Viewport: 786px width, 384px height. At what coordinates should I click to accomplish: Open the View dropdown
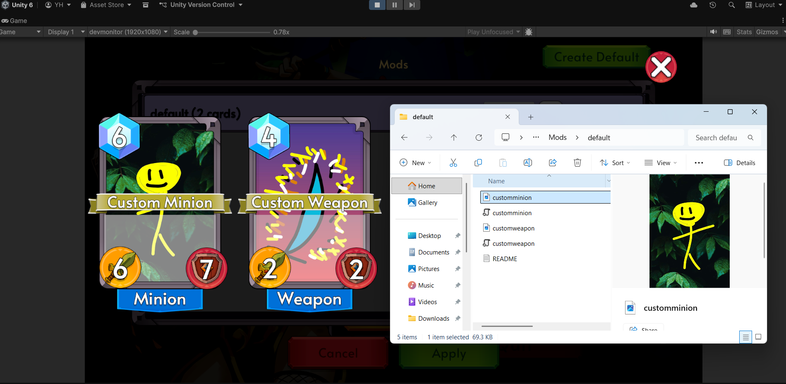tap(661, 163)
